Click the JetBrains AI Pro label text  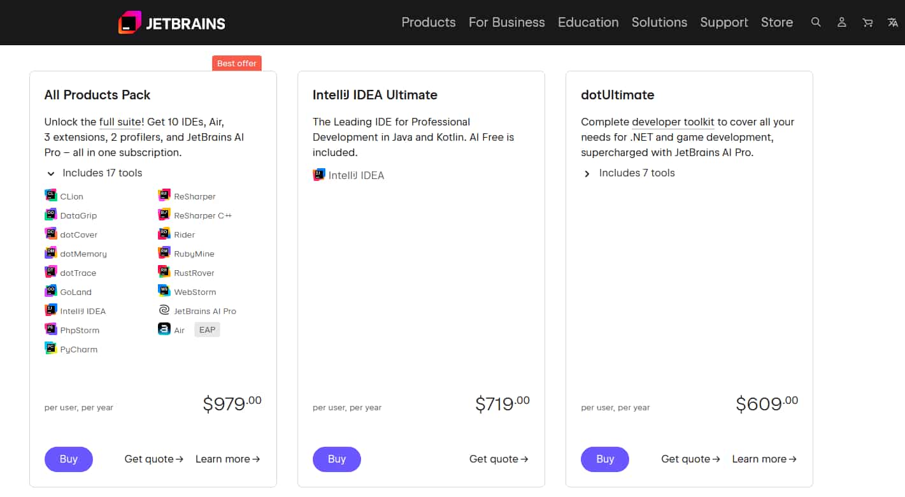tap(205, 311)
